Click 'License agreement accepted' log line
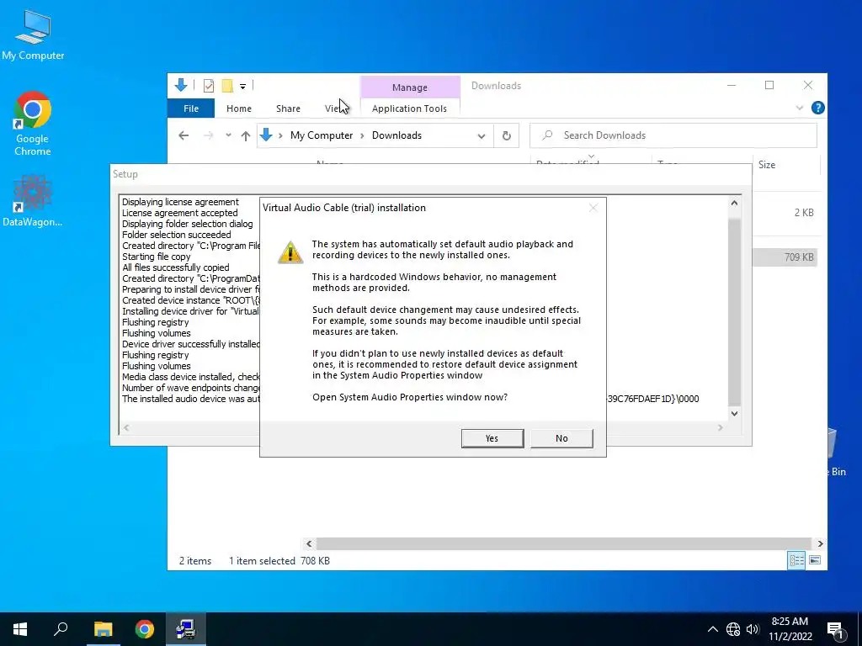Image resolution: width=862 pixels, height=646 pixels. (x=180, y=213)
